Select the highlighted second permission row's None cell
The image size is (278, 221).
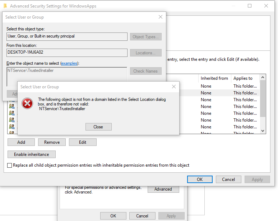[x=206, y=93]
